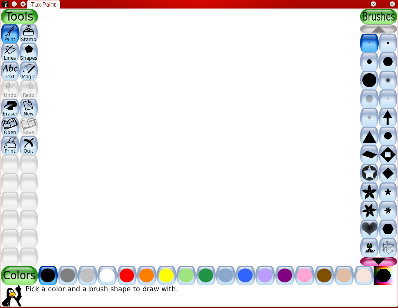Open the Magic effects tool

point(28,71)
